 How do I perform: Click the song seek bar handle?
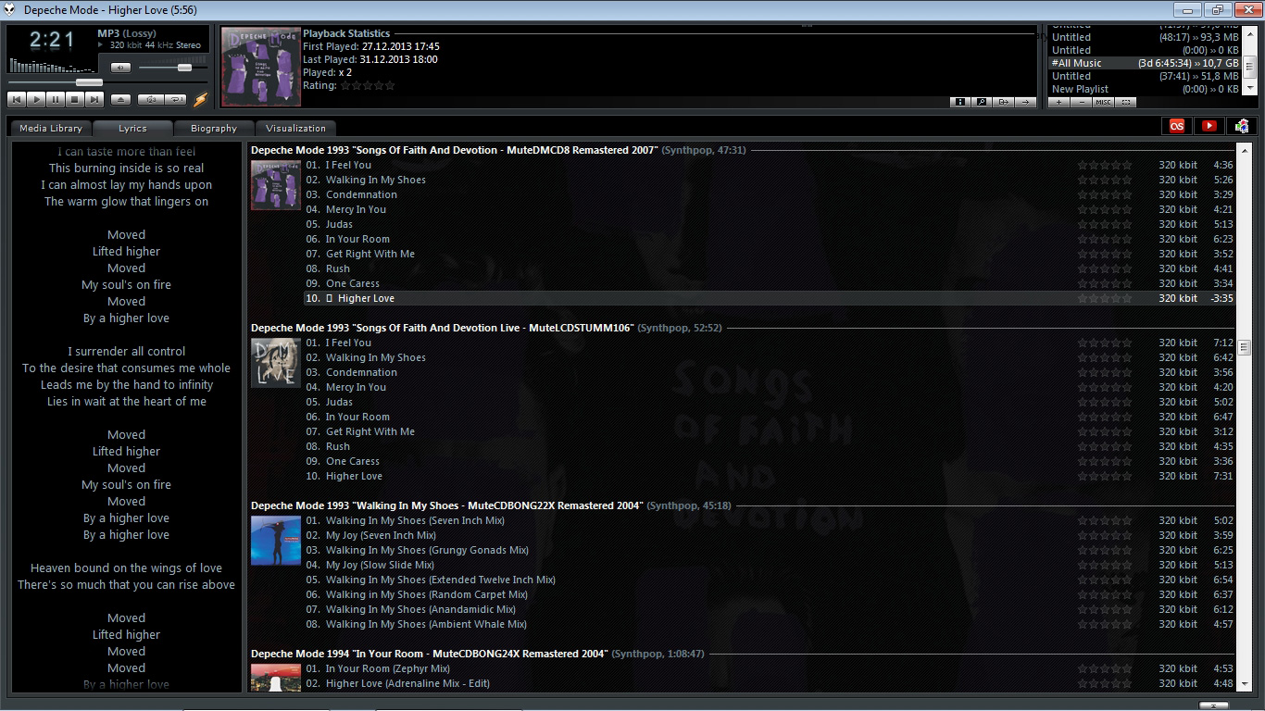pos(89,82)
